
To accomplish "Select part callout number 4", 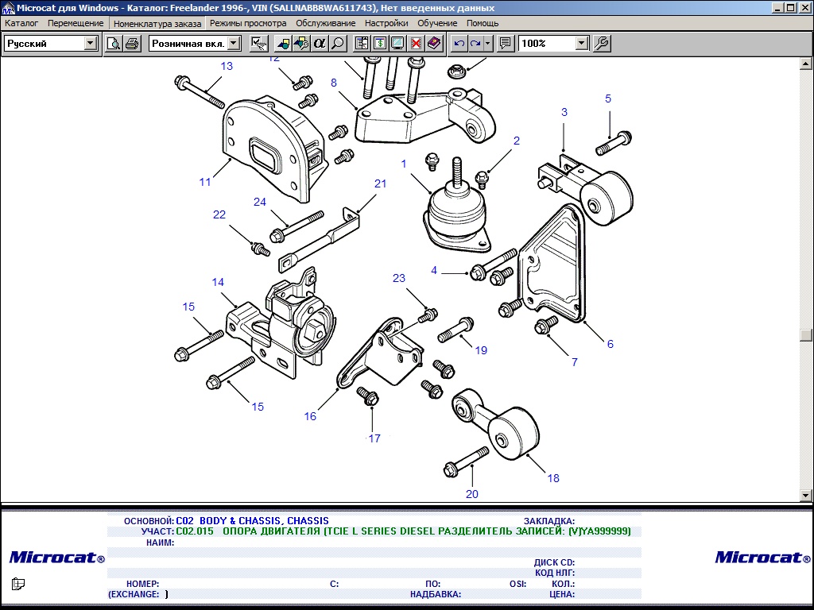I will point(434,270).
